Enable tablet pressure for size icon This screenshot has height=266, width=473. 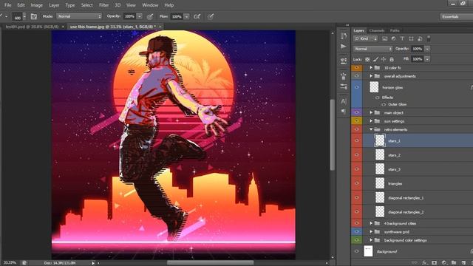pos(211,16)
